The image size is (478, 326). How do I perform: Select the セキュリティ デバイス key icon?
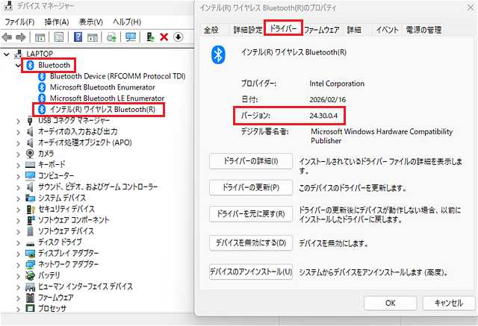click(31, 209)
